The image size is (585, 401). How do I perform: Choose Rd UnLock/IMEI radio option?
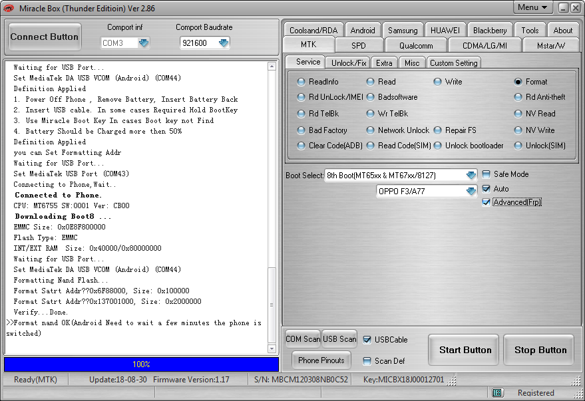click(x=301, y=97)
